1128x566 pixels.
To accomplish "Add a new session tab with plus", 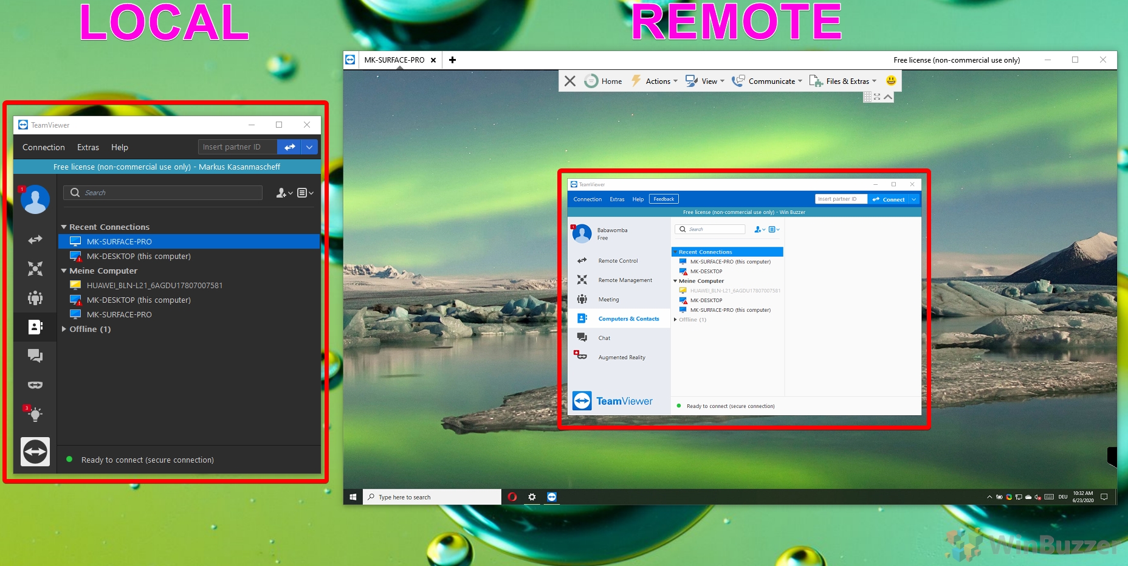I will (x=452, y=60).
